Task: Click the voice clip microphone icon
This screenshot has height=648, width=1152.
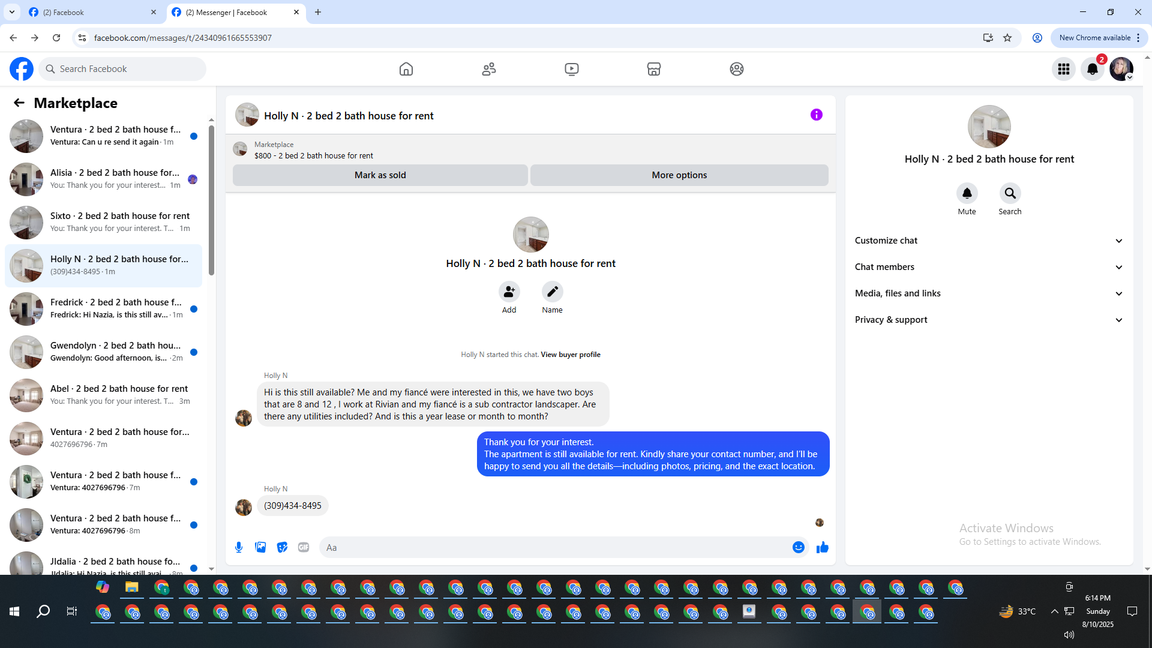Action: point(239,547)
